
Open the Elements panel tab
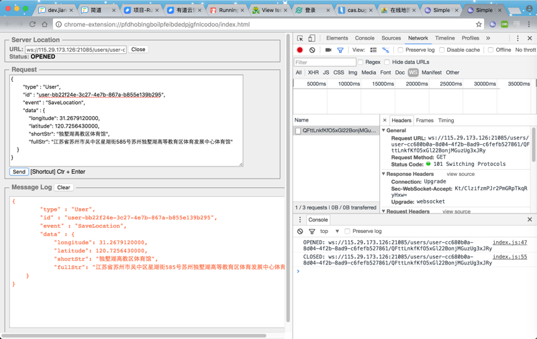(x=337, y=38)
